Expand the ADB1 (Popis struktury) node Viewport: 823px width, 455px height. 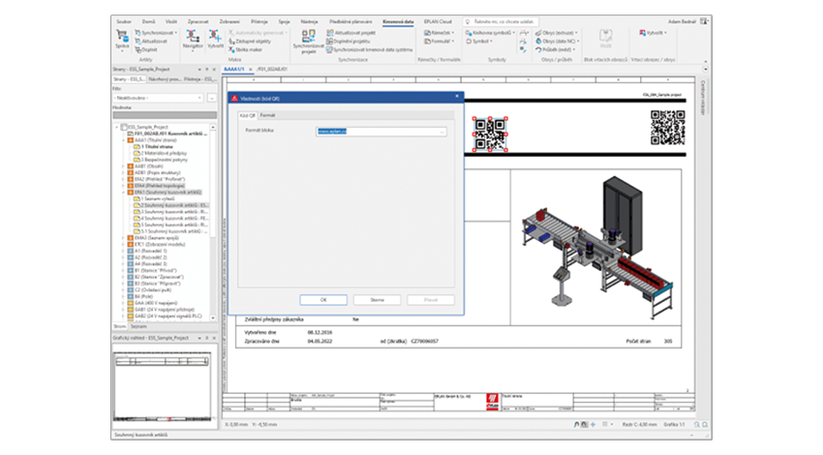click(124, 172)
